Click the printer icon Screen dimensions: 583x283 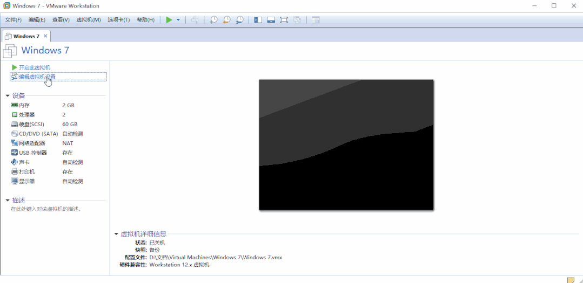pyautogui.click(x=15, y=172)
